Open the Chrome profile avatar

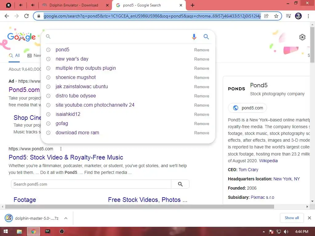pyautogui.click(x=298, y=16)
